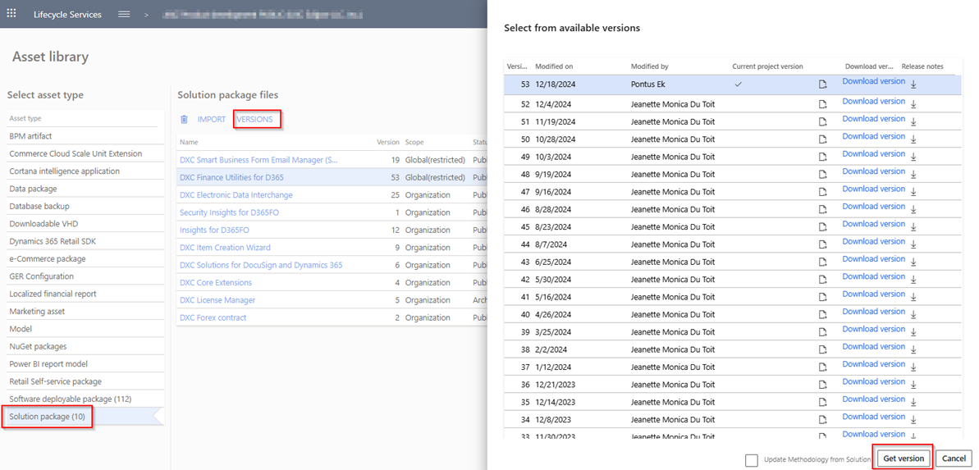
Task: Download release notes for version 53
Action: (913, 84)
